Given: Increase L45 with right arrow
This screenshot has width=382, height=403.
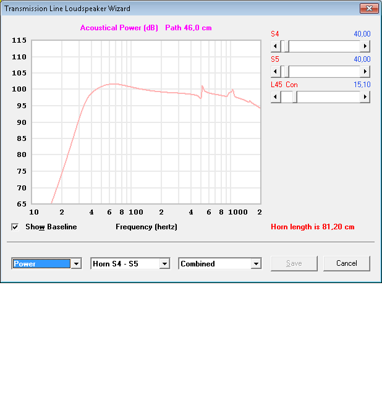Looking at the screenshot, I should tap(365, 97).
